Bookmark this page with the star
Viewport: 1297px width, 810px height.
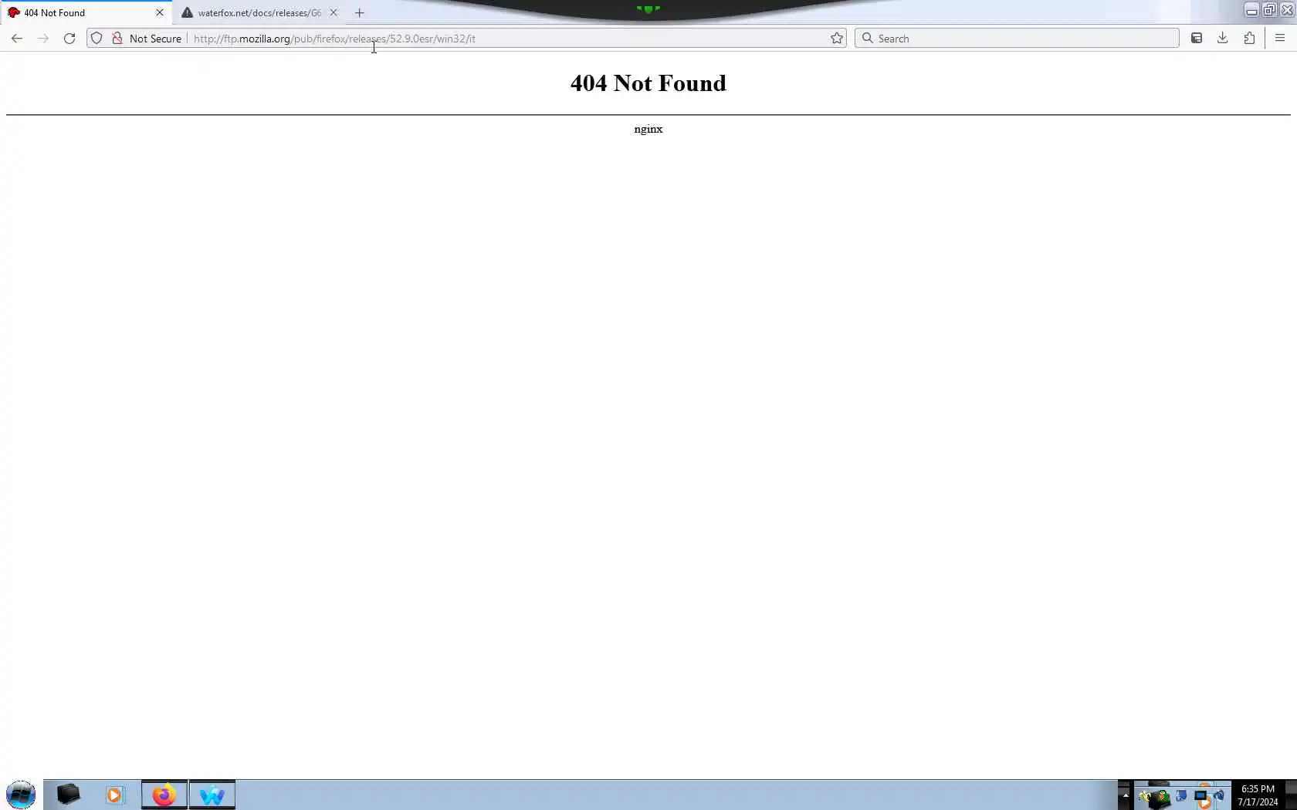coord(837,39)
